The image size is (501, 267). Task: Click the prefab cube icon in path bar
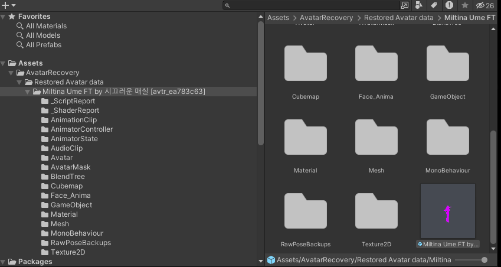(271, 260)
